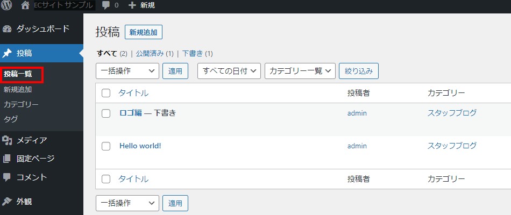The image size is (511, 215).
Task: Click the home site icon
Action: click(25, 6)
